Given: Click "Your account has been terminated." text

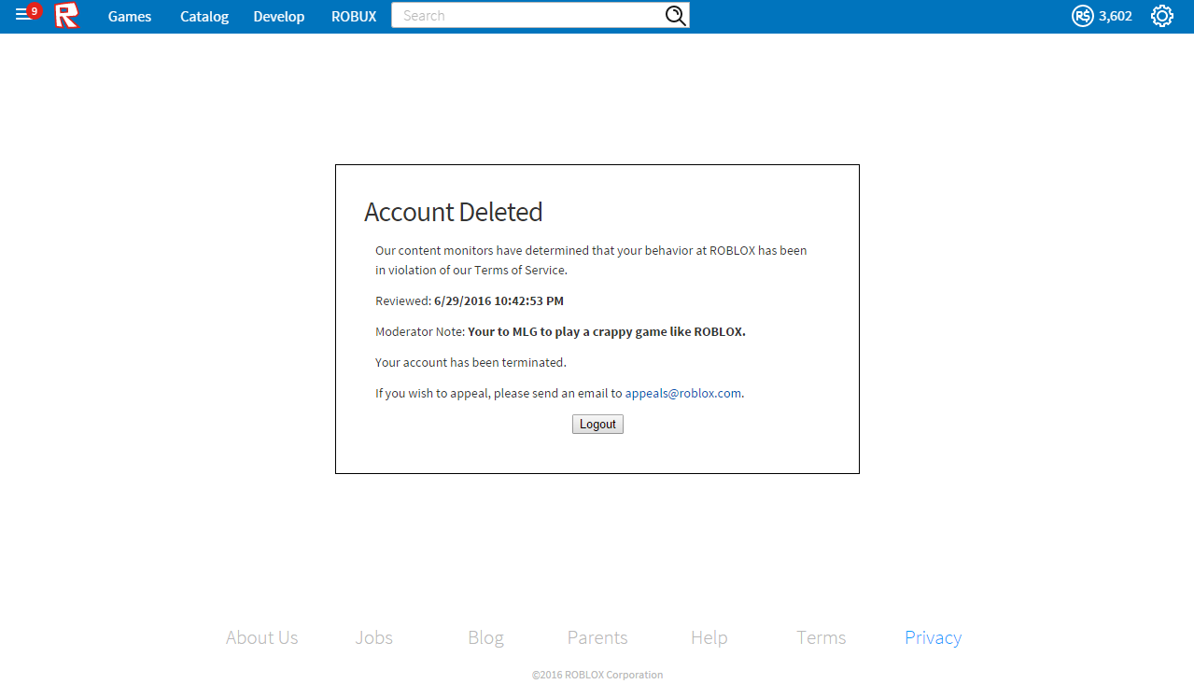Looking at the screenshot, I should (x=471, y=362).
